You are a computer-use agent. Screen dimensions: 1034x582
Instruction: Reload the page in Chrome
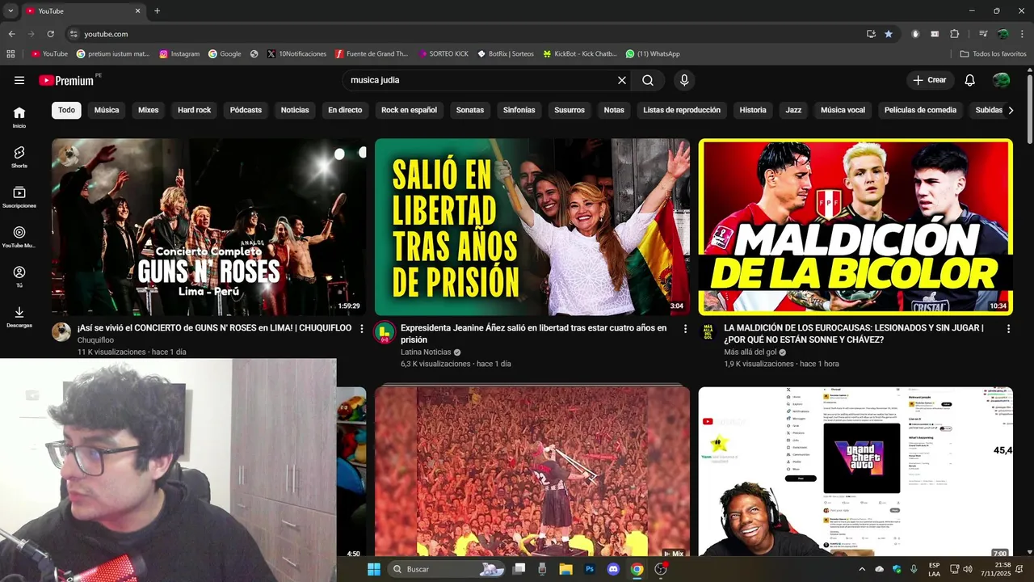coord(50,34)
